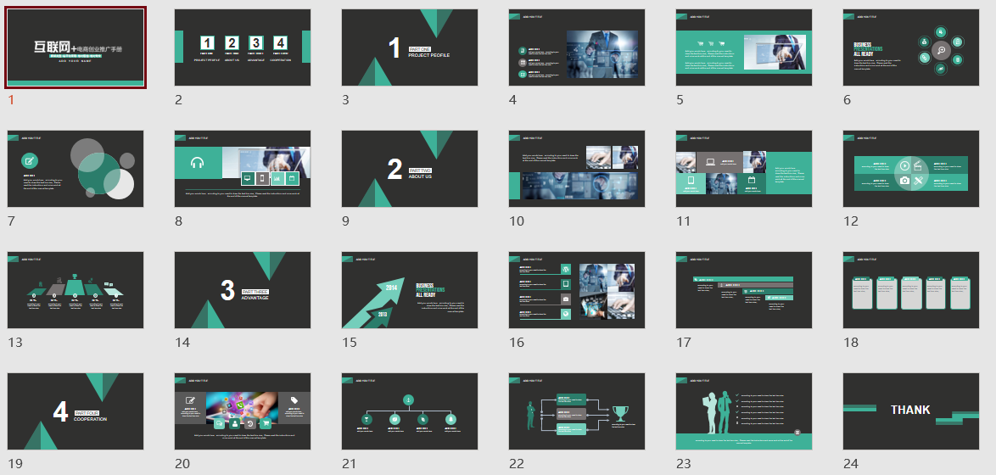Open slide 9 Part Two About Us
Viewport: 996px width, 475px height.
[410, 169]
